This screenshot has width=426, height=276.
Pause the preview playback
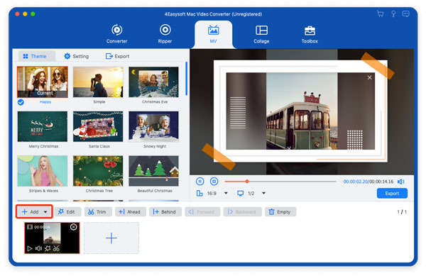[200, 182]
